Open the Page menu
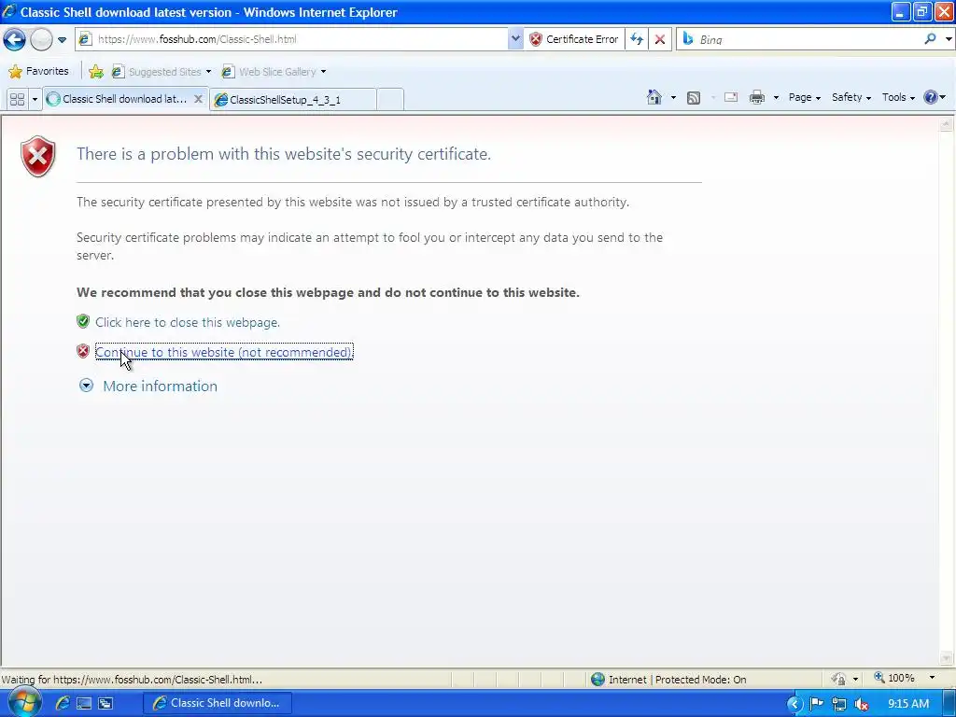 [x=804, y=97]
